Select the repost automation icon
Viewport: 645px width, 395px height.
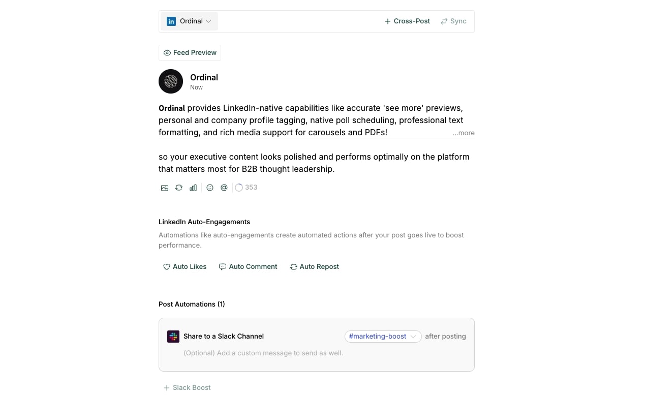(x=178, y=187)
